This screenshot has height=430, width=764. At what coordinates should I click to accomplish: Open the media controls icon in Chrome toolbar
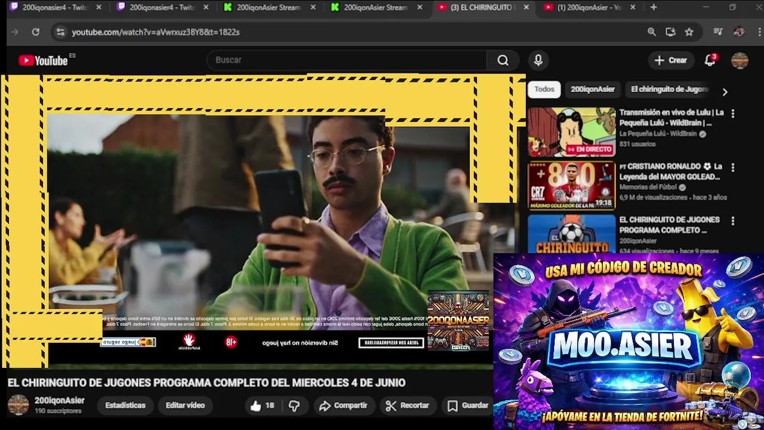[x=718, y=32]
